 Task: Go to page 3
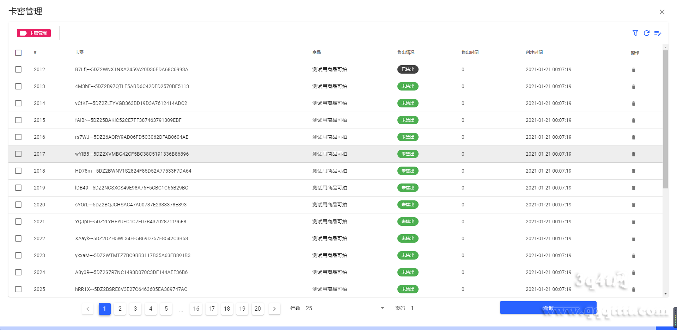[x=135, y=309]
